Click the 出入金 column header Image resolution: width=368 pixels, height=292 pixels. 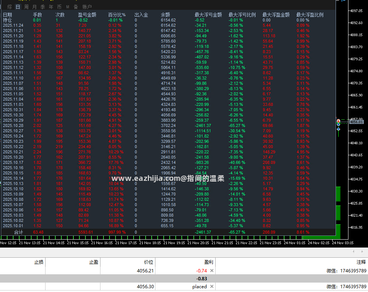[141, 15]
